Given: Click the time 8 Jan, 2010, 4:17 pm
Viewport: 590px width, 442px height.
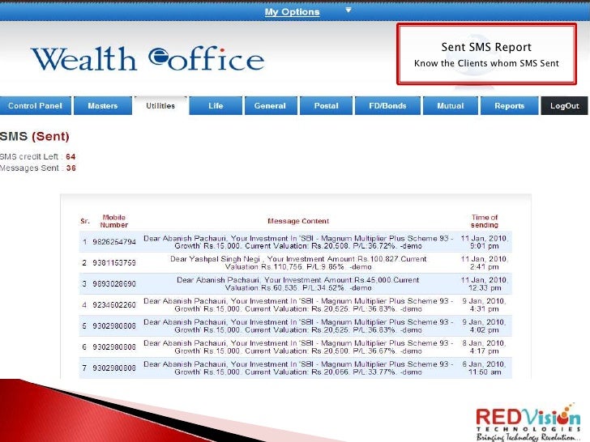Looking at the screenshot, I should tap(485, 347).
